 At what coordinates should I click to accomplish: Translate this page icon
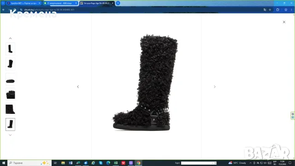(x=265, y=10)
